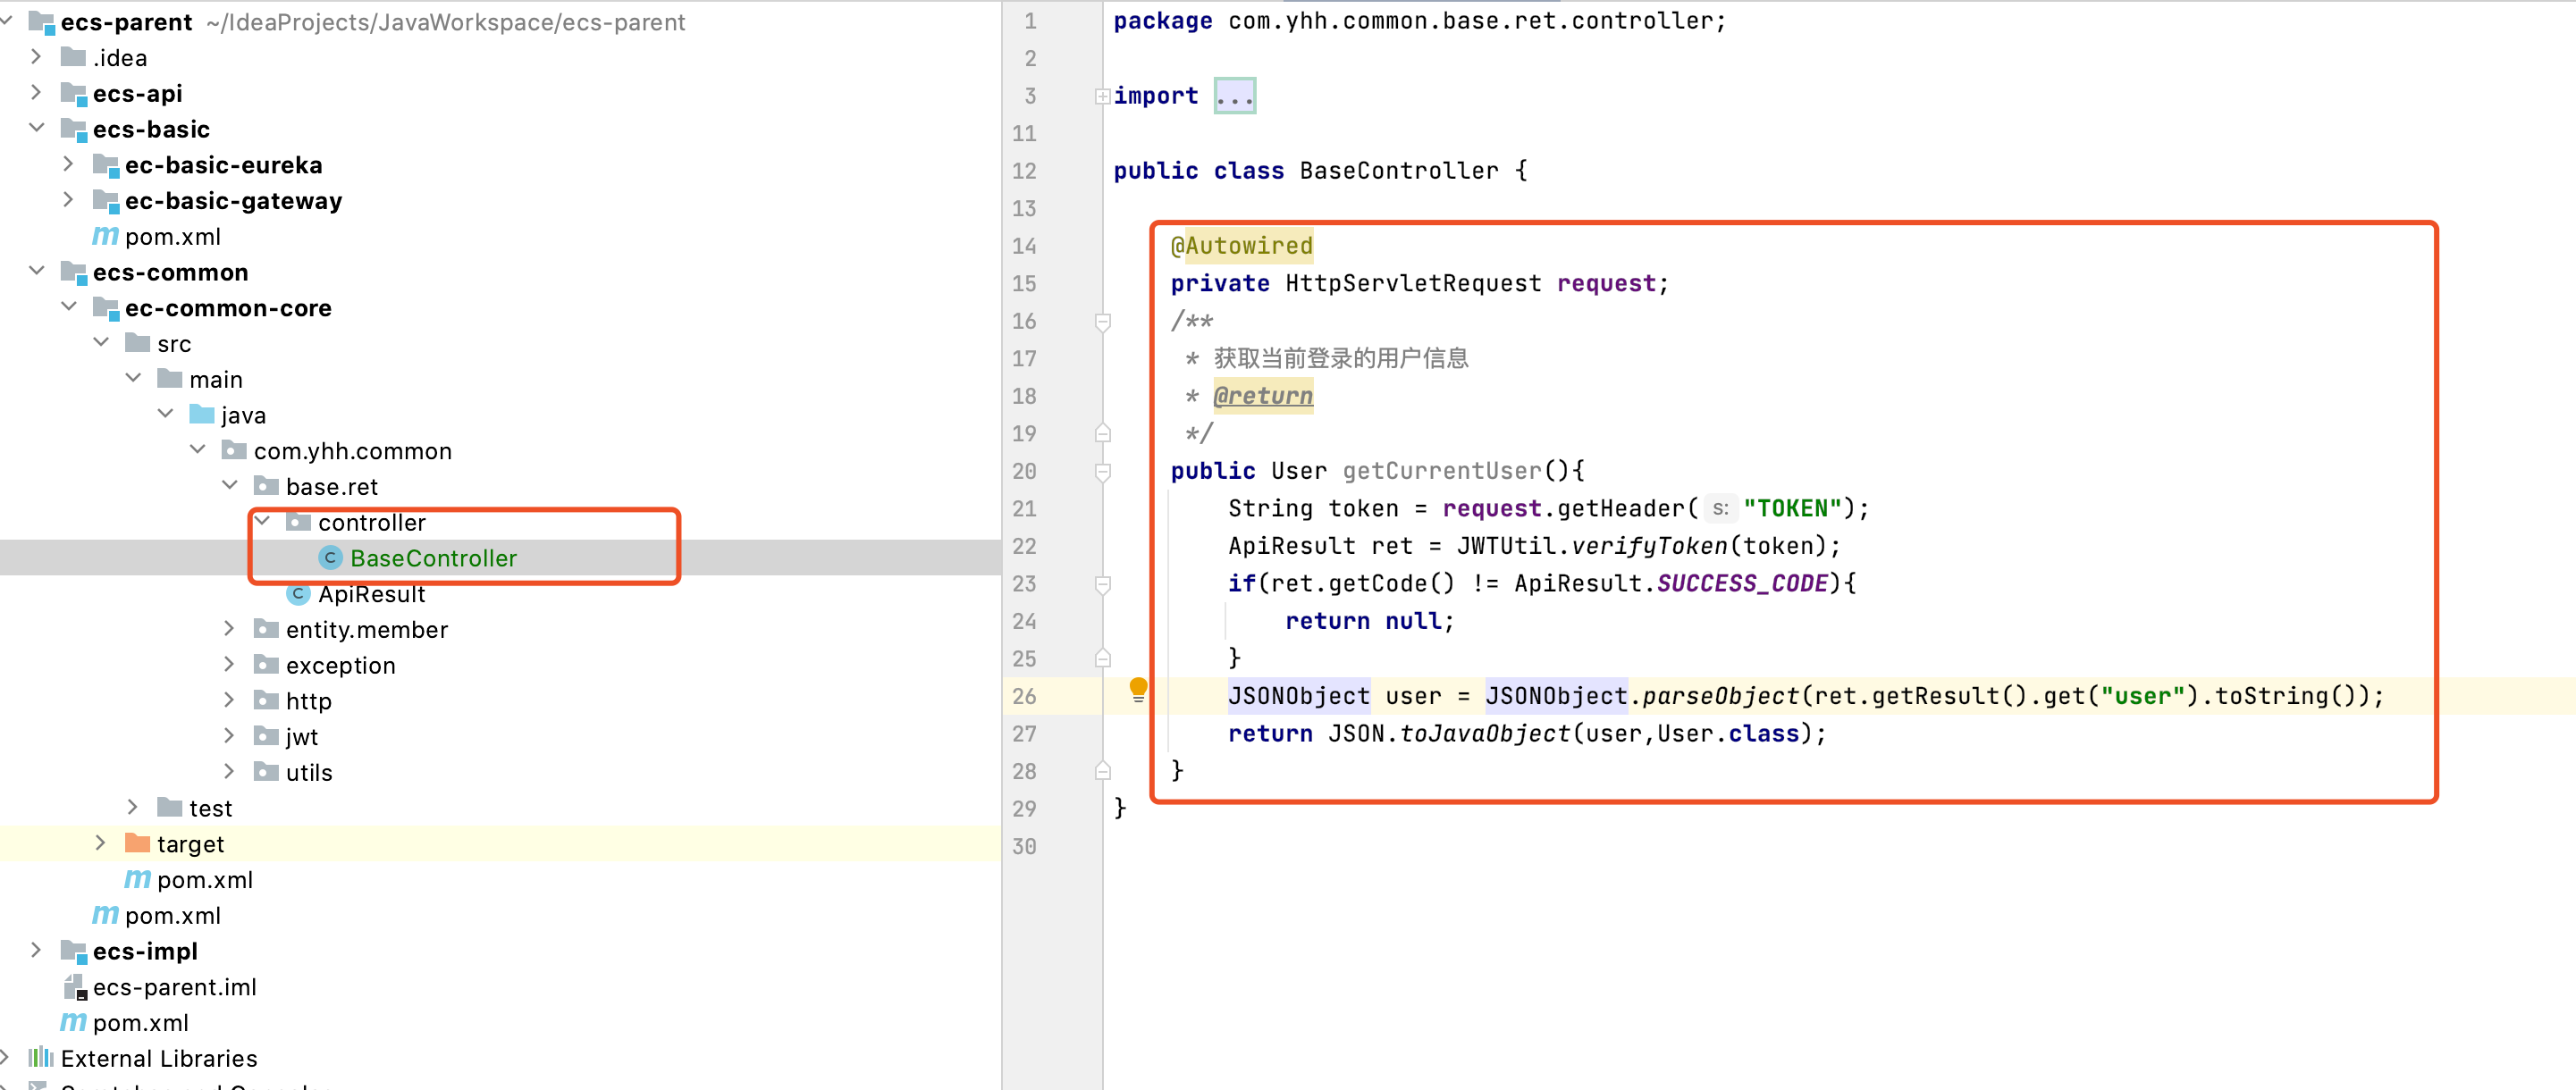Screen dimensions: 2576x1090
Task: Click the folded import ellipsis placeholder
Action: (1234, 97)
